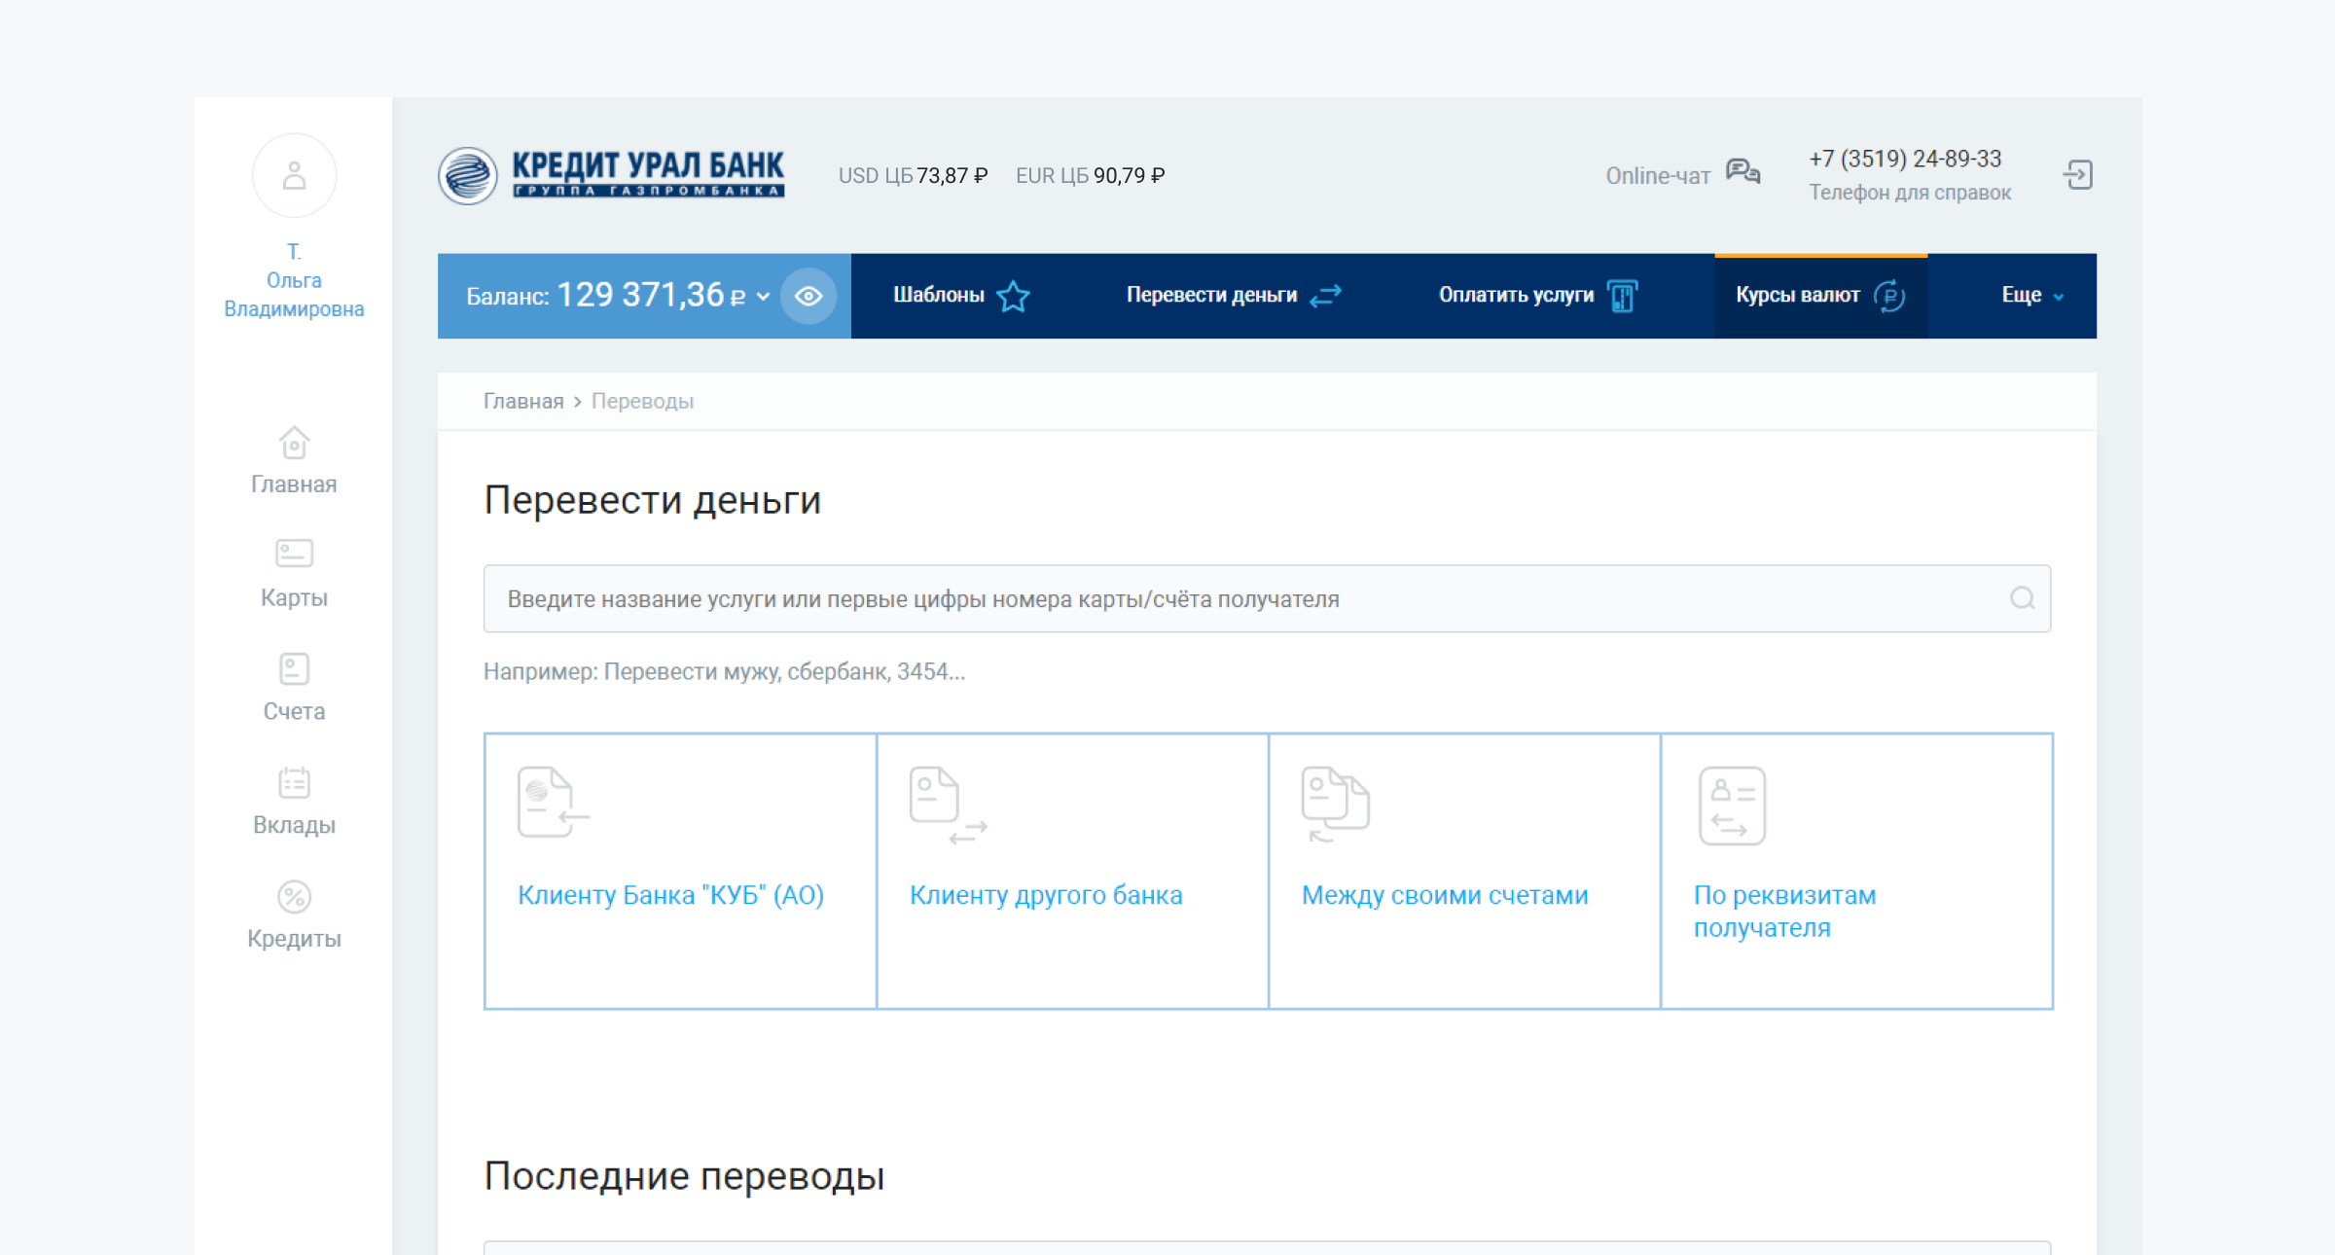Click the Вклады sidebar label
Screen dimensions: 2335x1255
tap(294, 825)
